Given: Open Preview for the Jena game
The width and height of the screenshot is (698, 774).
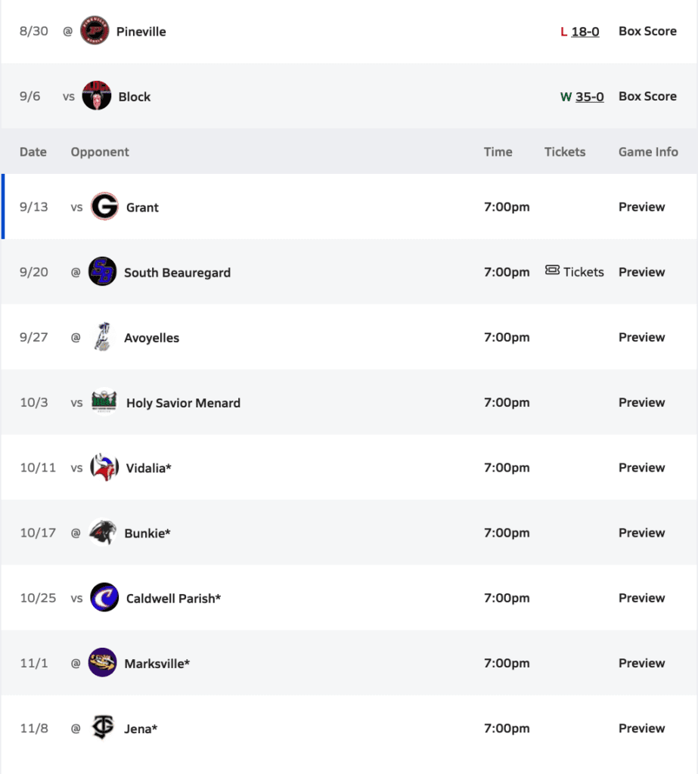Looking at the screenshot, I should click(641, 729).
